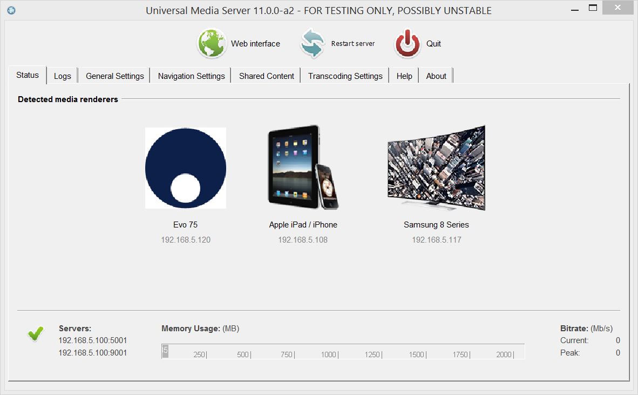Click IP address 192.168.5.120
The image size is (638, 395).
(186, 239)
